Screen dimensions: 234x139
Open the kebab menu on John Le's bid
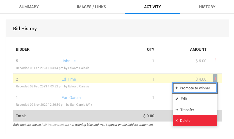pos(215,60)
